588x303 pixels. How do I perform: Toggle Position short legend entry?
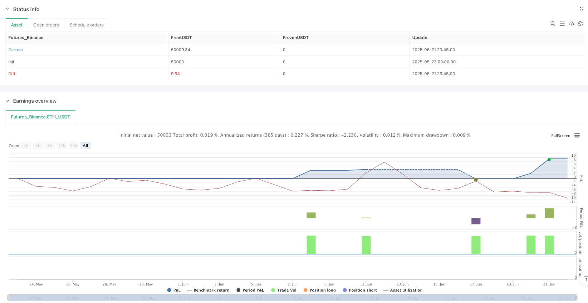[359, 290]
